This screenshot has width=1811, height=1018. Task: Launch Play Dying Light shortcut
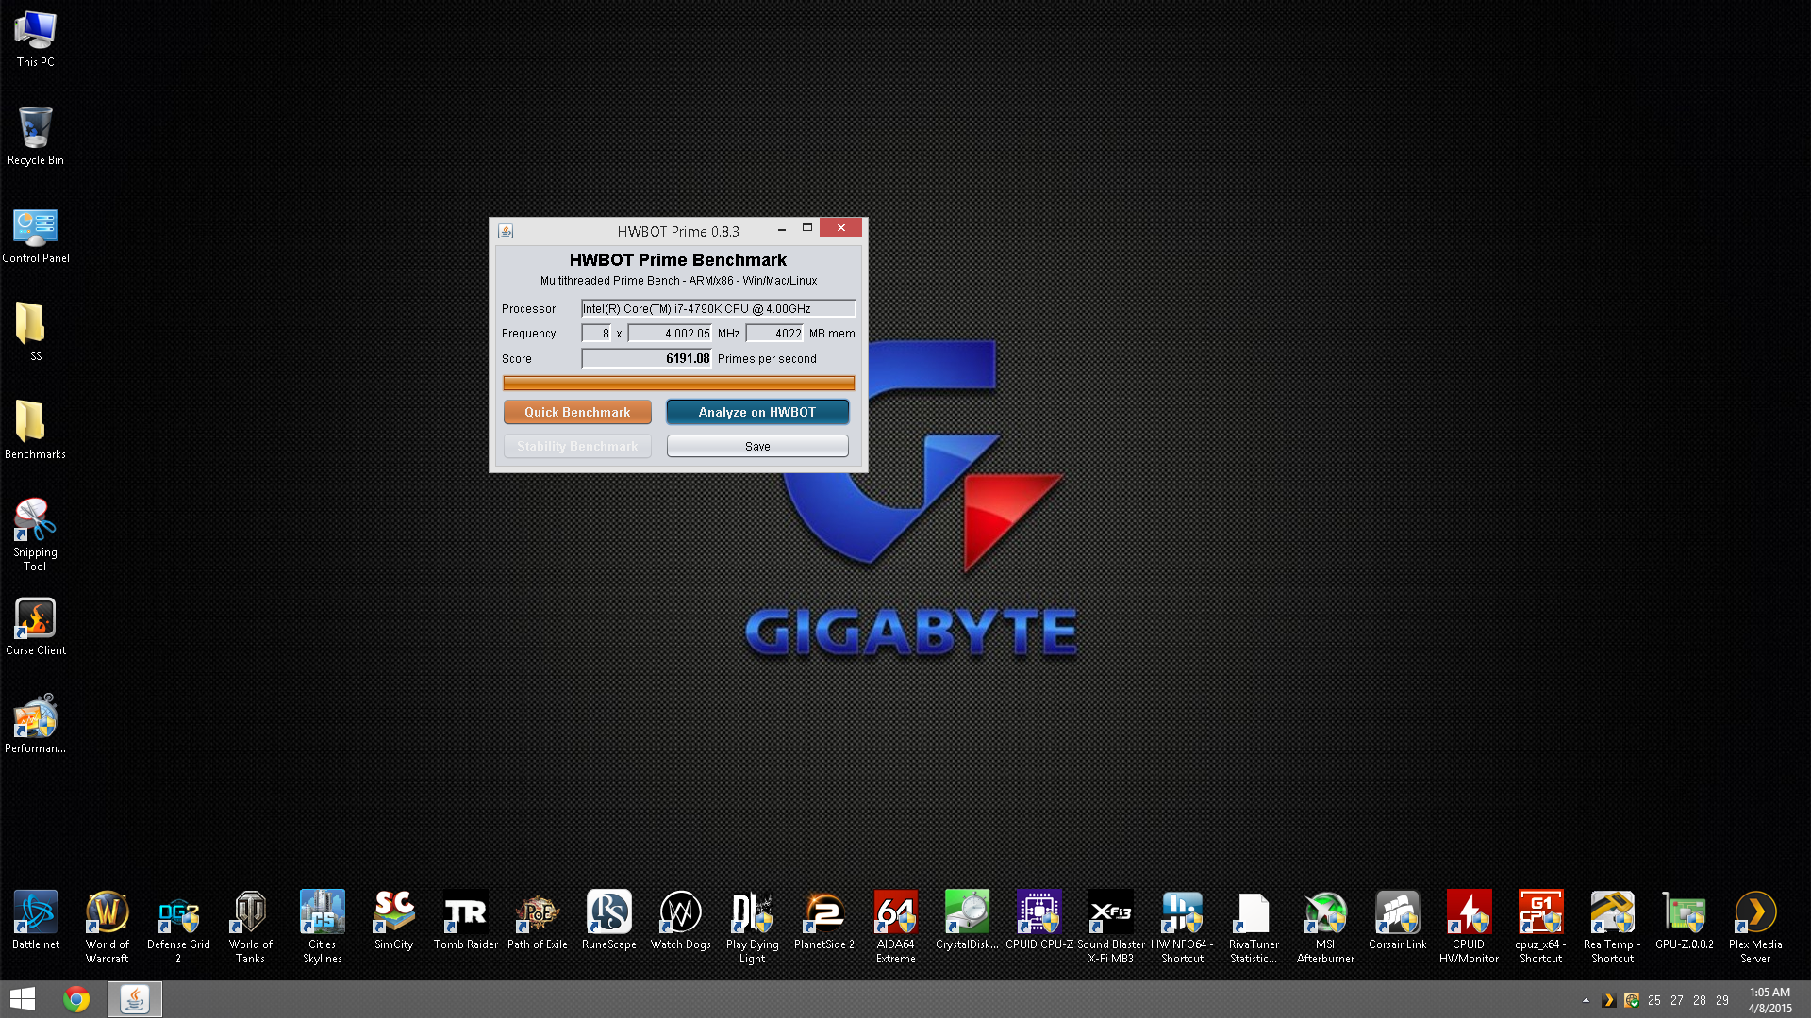[753, 928]
